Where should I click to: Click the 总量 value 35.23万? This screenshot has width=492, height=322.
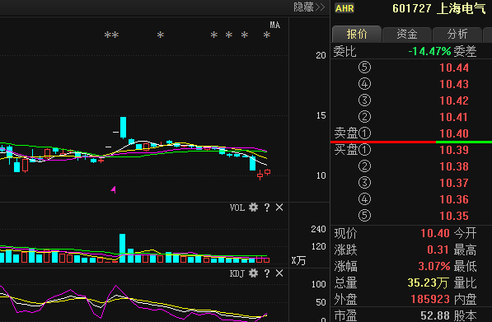[428, 282]
